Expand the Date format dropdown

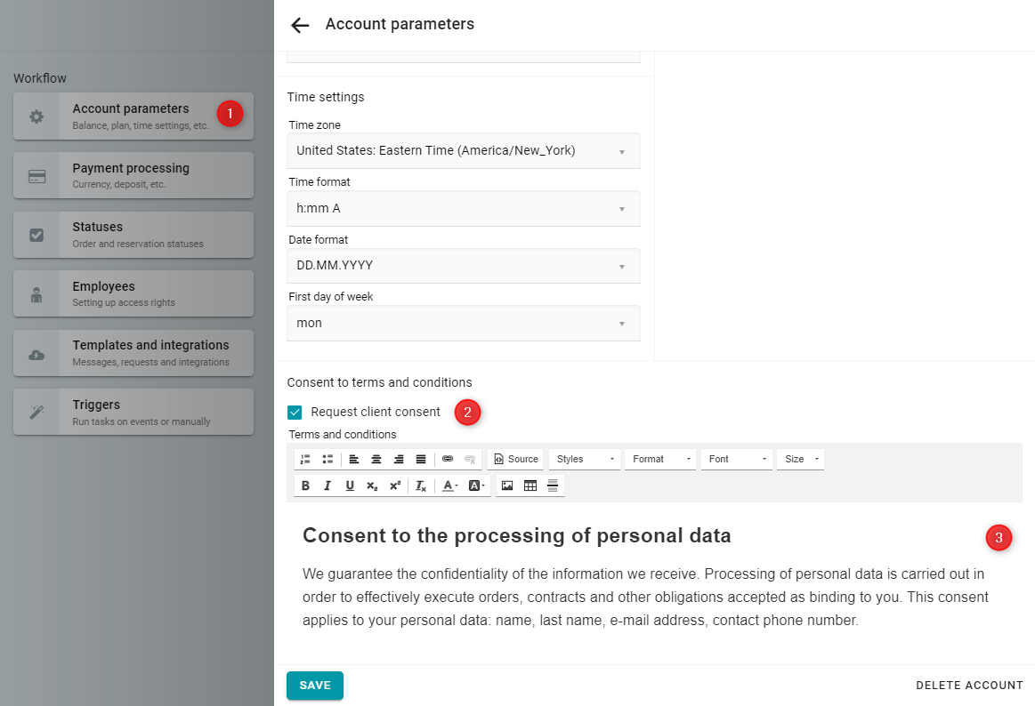[463, 266]
